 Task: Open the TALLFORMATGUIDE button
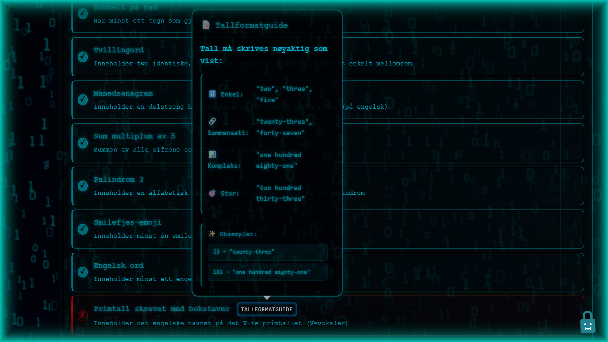267,309
